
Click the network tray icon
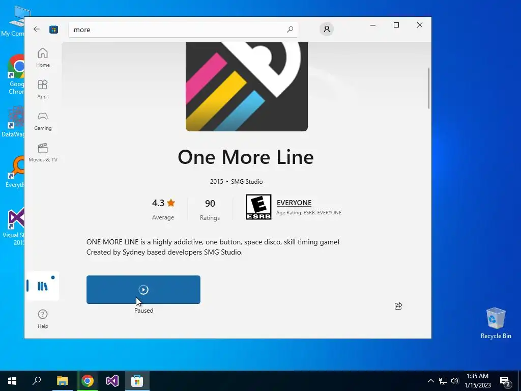click(x=443, y=381)
